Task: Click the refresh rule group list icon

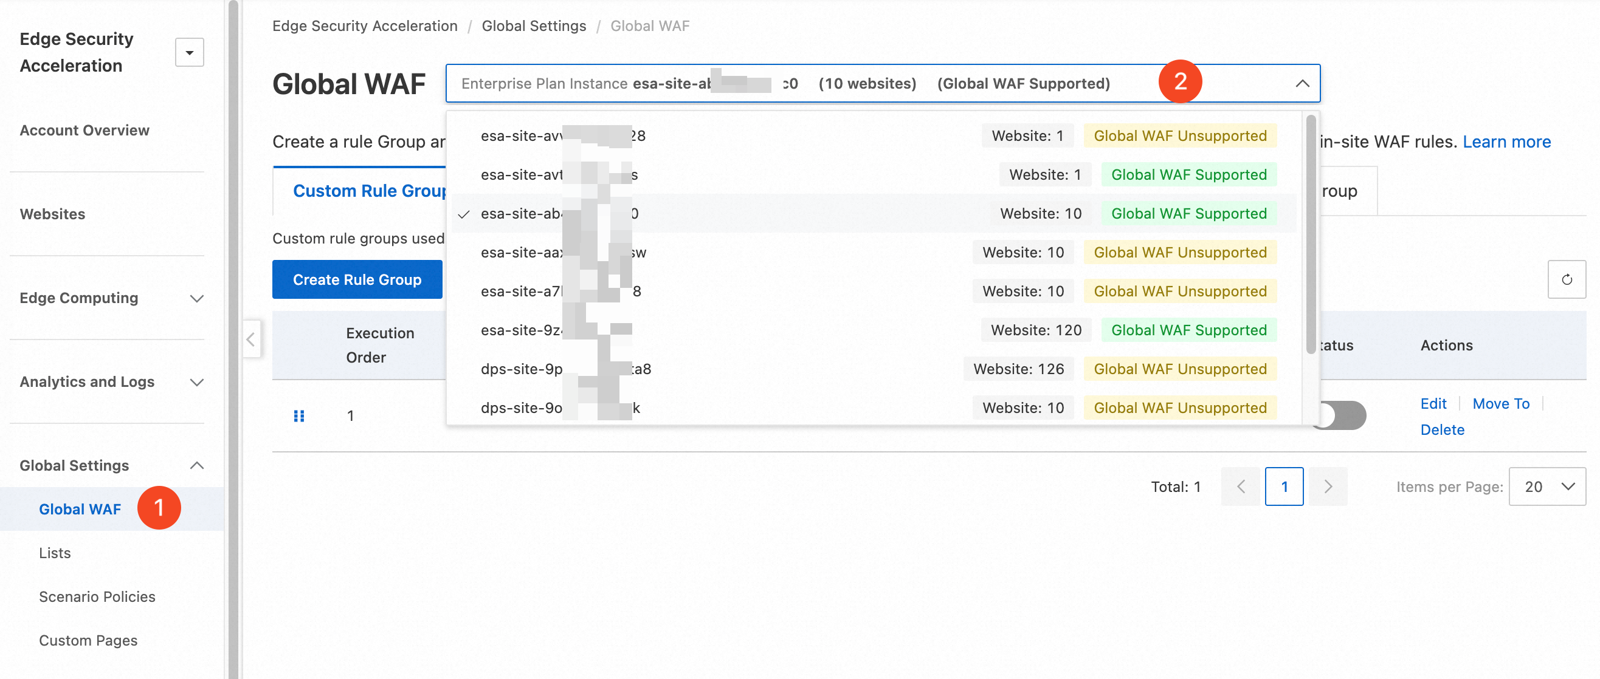Action: click(x=1567, y=280)
